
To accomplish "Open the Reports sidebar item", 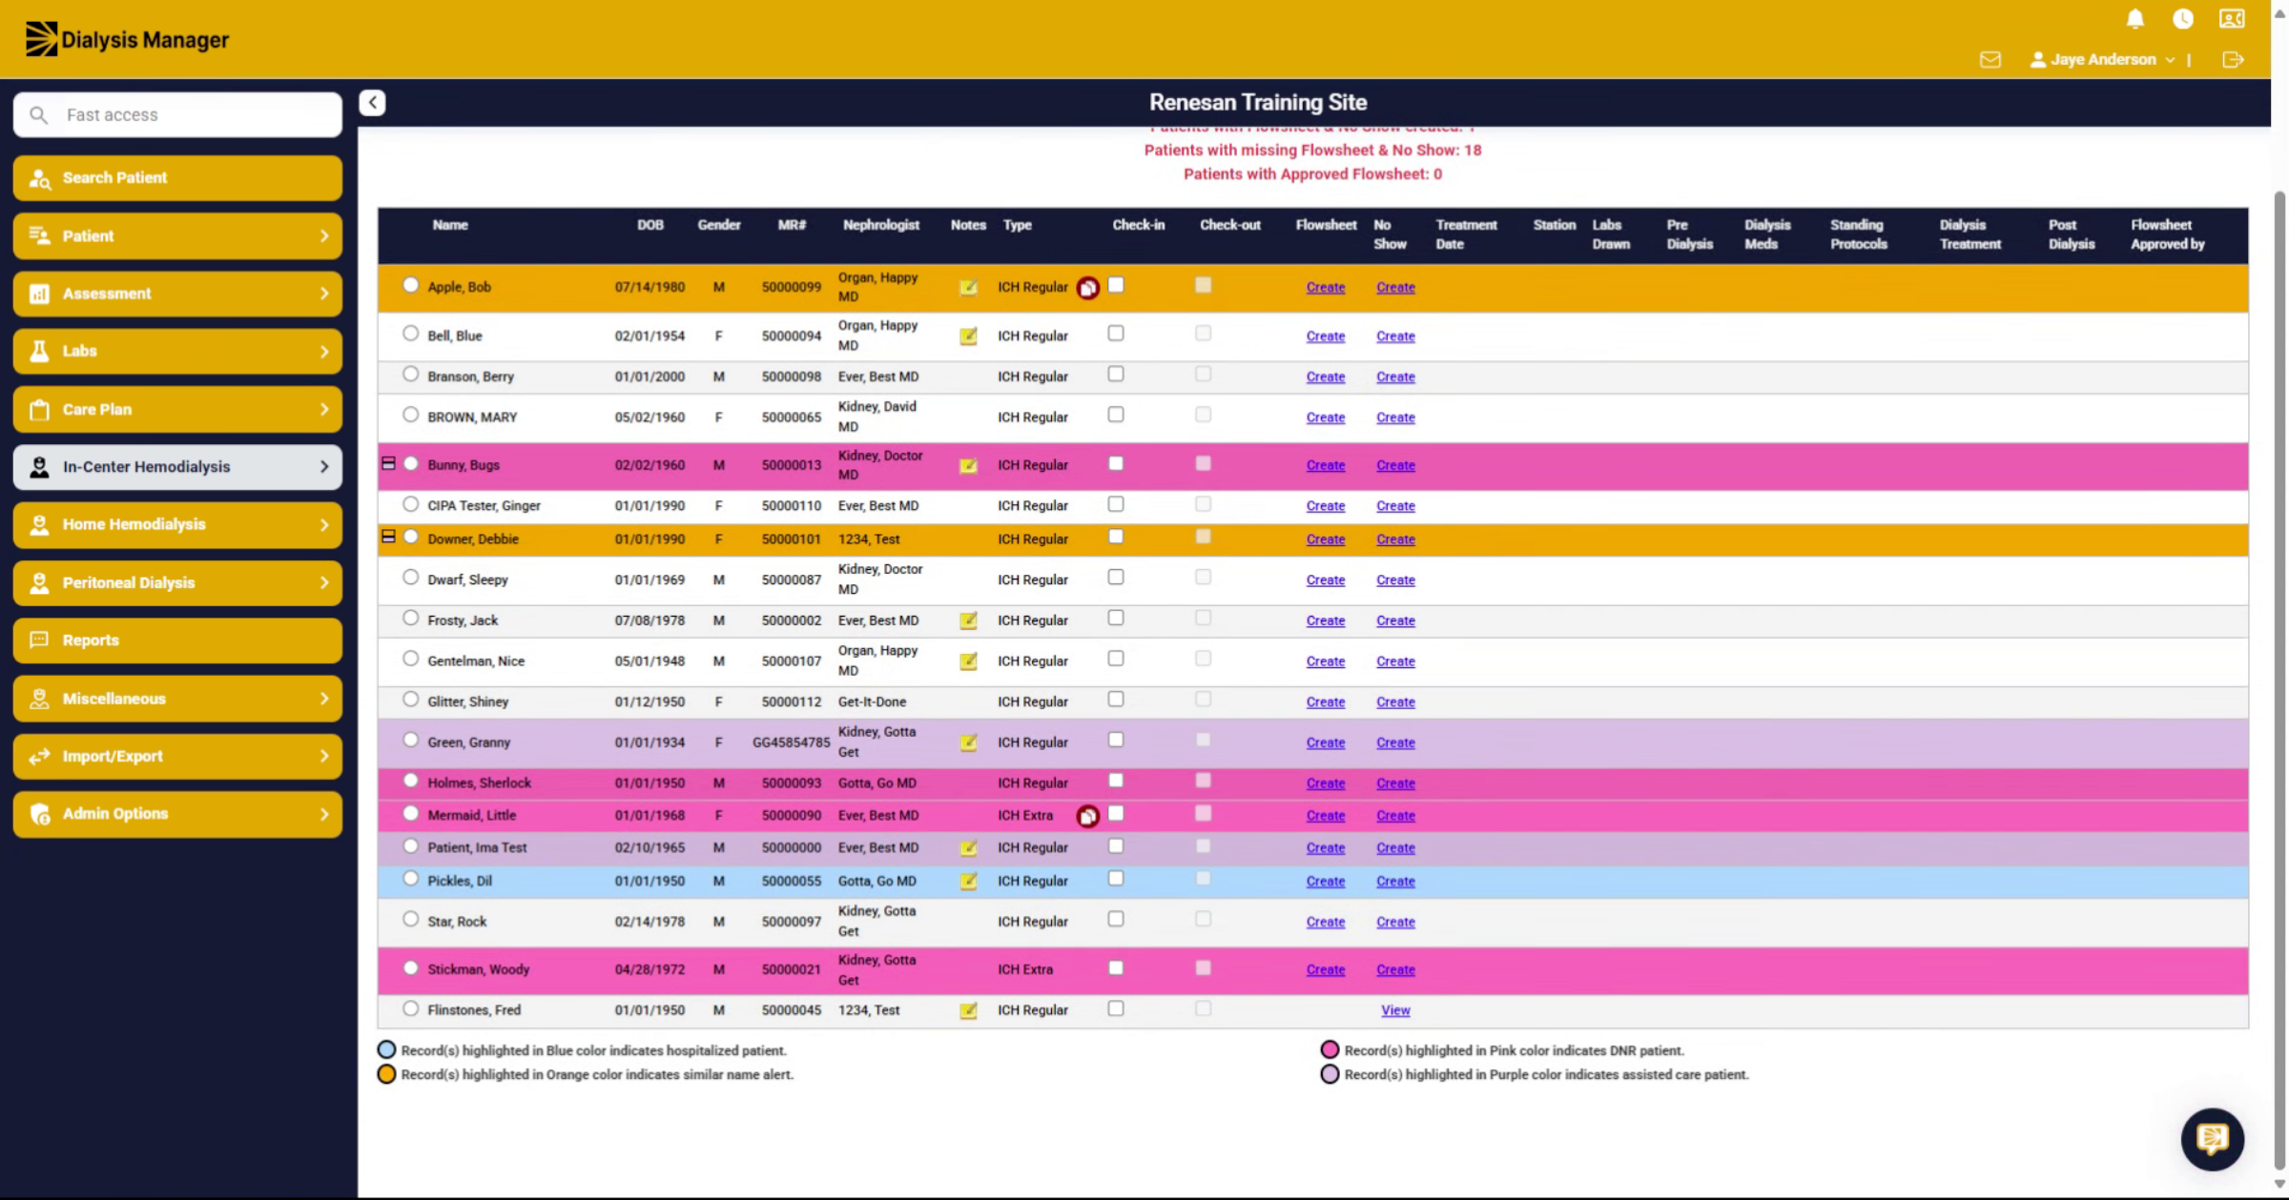I will (177, 641).
